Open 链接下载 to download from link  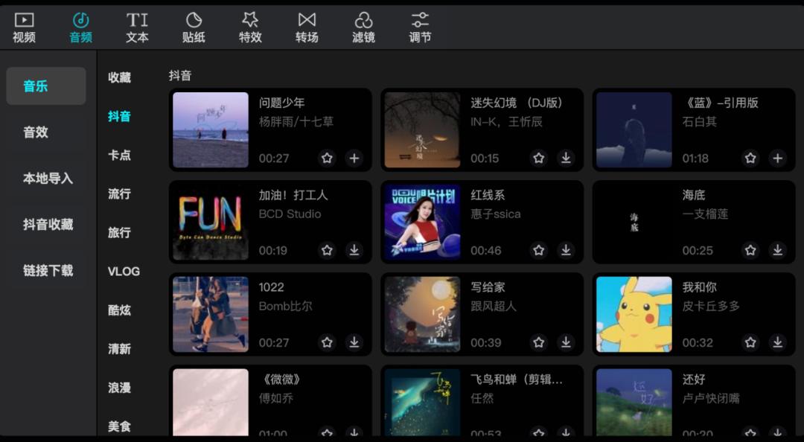pyautogui.click(x=45, y=272)
